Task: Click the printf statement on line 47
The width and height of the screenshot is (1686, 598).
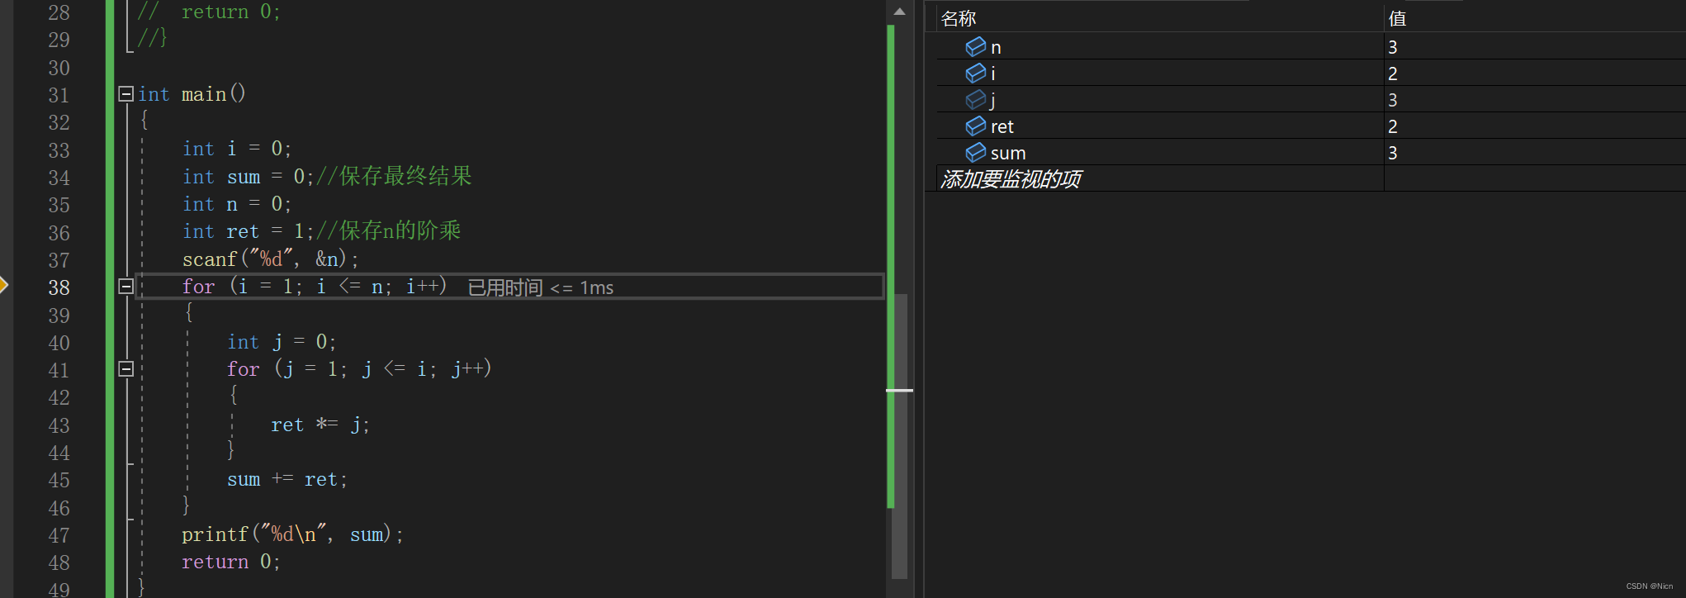Action: tap(292, 534)
